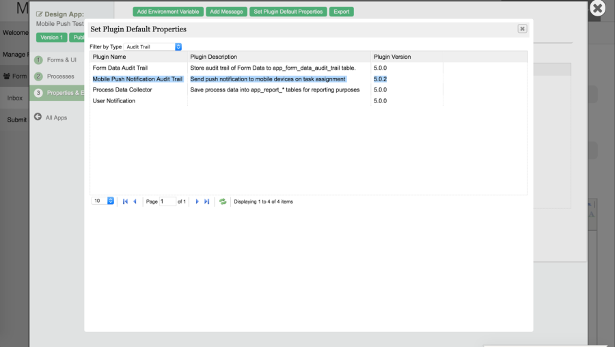Image resolution: width=615 pixels, height=347 pixels.
Task: Click previous page arrow in pager
Action: (x=135, y=202)
